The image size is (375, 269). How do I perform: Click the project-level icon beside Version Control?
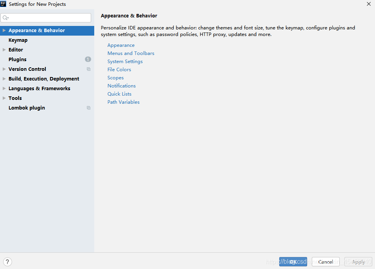[x=88, y=69]
